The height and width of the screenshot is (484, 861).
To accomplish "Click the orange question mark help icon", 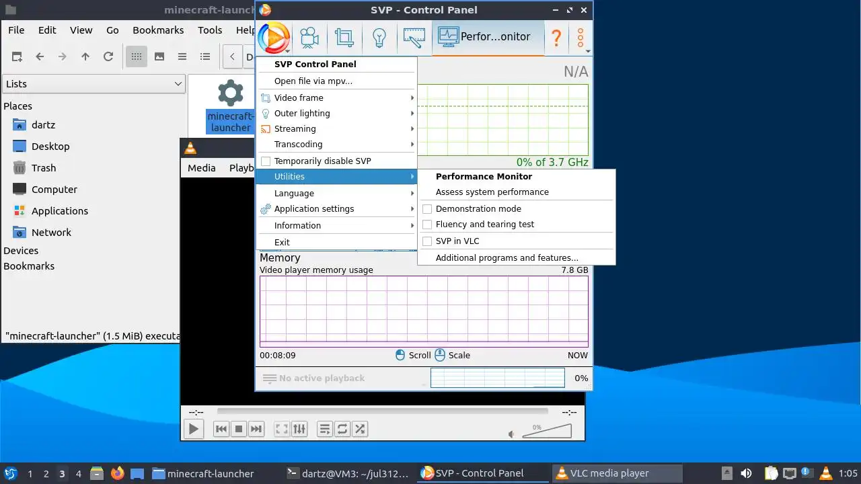I will pyautogui.click(x=556, y=37).
